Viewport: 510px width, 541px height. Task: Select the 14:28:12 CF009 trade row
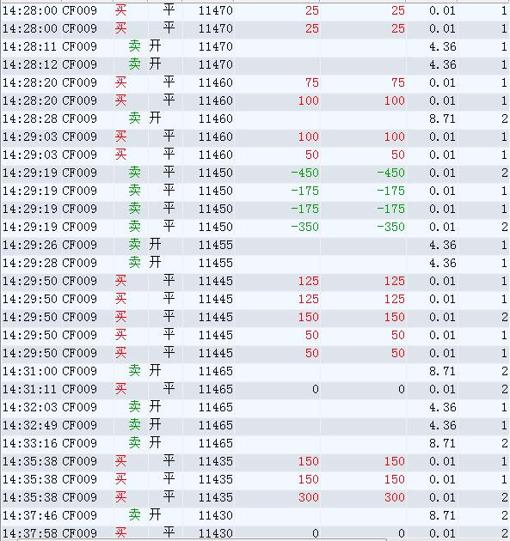pyautogui.click(x=255, y=64)
